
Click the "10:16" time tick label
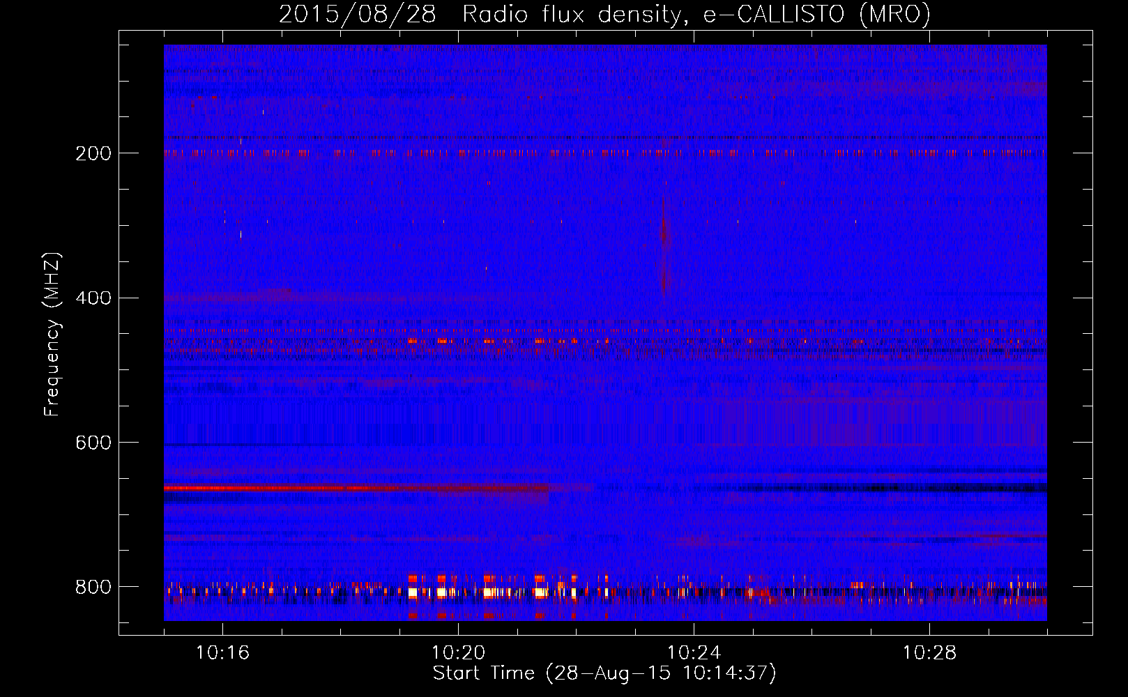pos(222,652)
